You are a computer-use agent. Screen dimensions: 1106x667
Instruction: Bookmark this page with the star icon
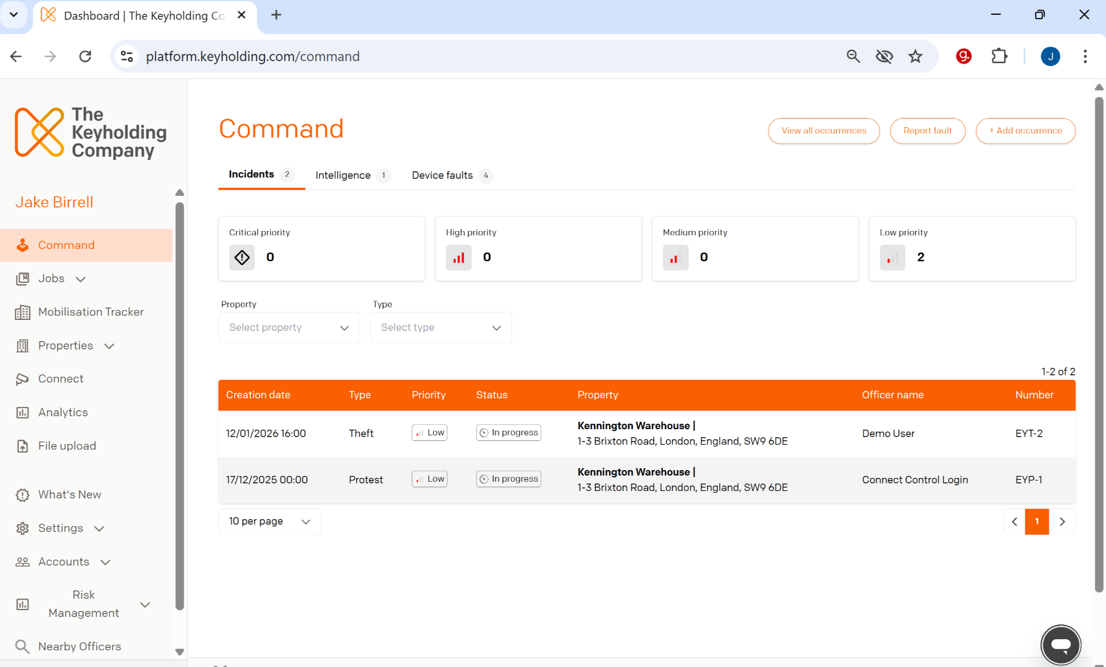915,56
